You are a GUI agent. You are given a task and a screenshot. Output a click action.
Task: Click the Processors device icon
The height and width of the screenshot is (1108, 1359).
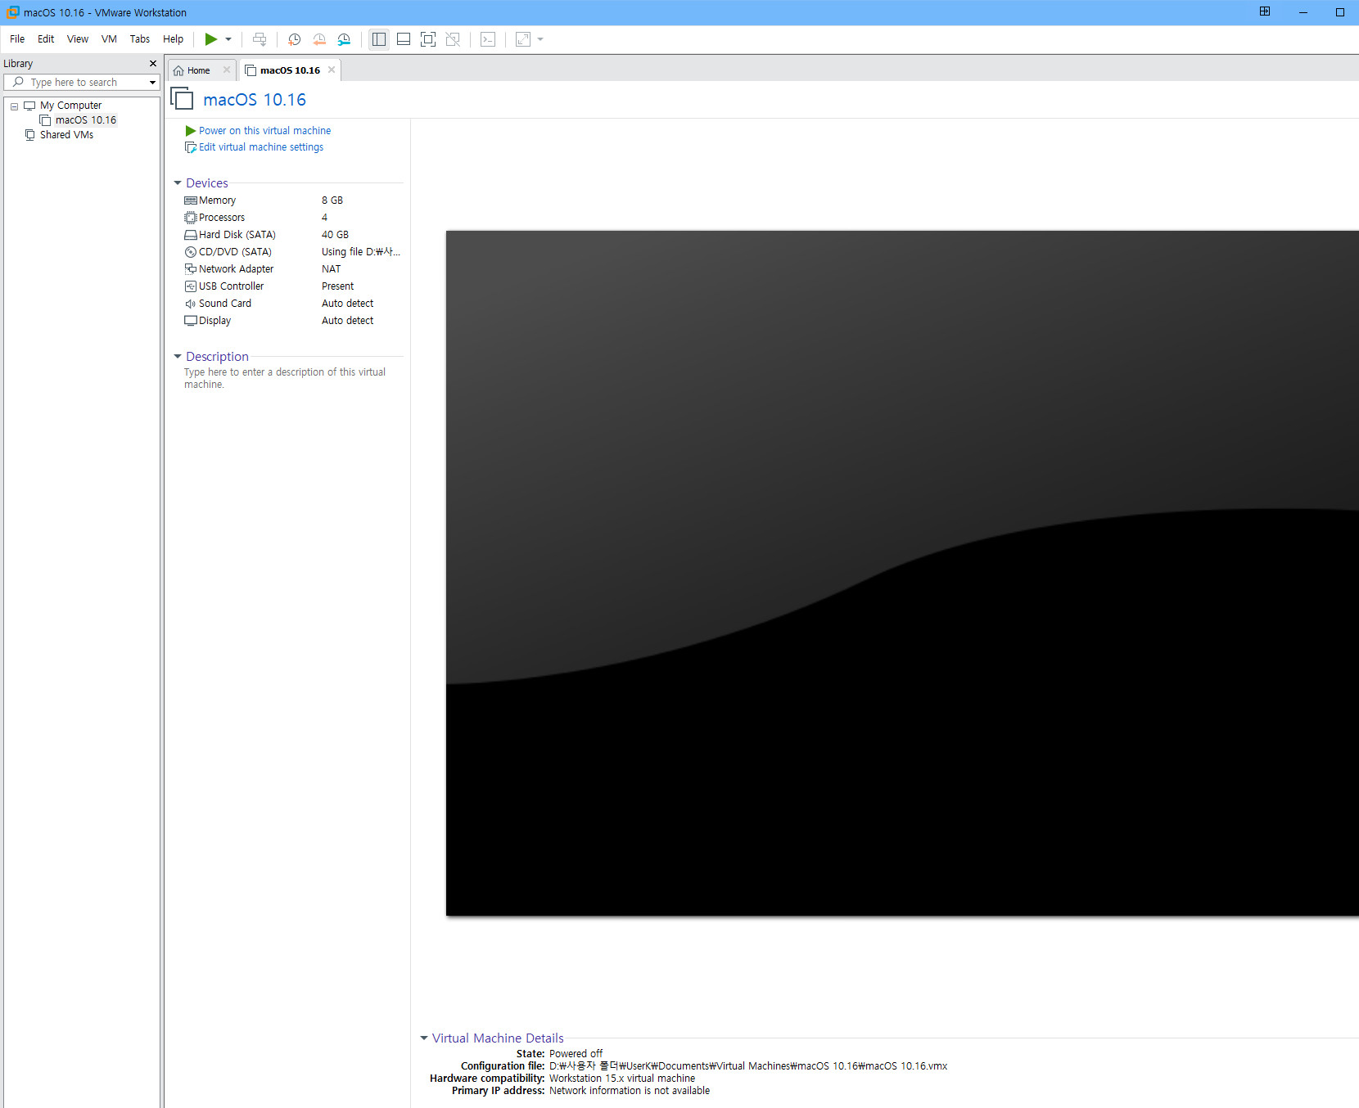click(x=191, y=218)
